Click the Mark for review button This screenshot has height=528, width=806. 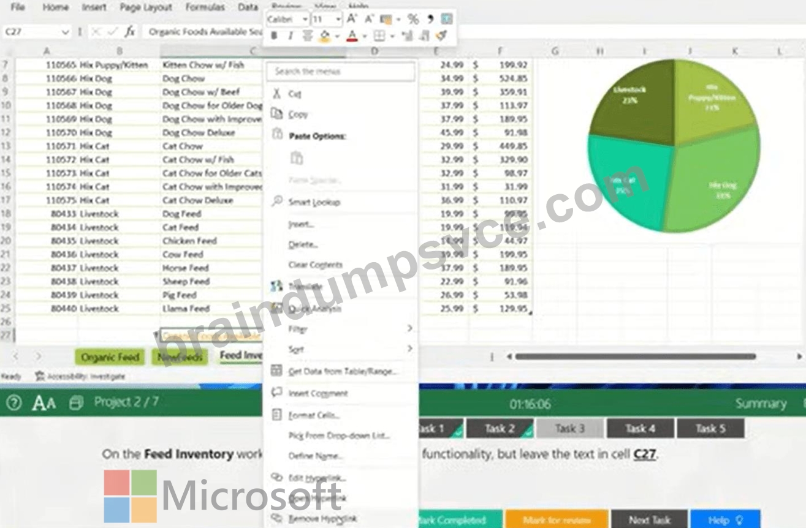(557, 520)
